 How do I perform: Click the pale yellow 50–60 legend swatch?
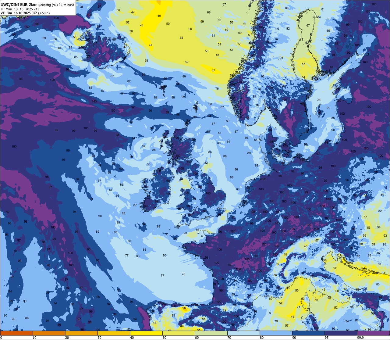[x=179, y=333]
